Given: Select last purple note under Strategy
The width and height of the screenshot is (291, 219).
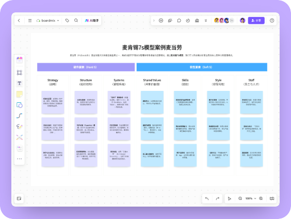Looking at the screenshot, I should click(x=53, y=155).
